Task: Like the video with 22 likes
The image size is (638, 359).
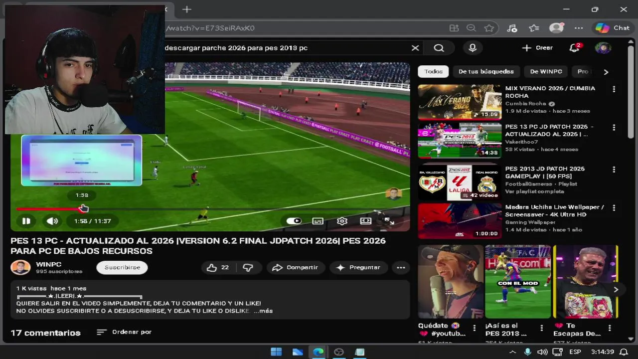Action: tap(218, 268)
